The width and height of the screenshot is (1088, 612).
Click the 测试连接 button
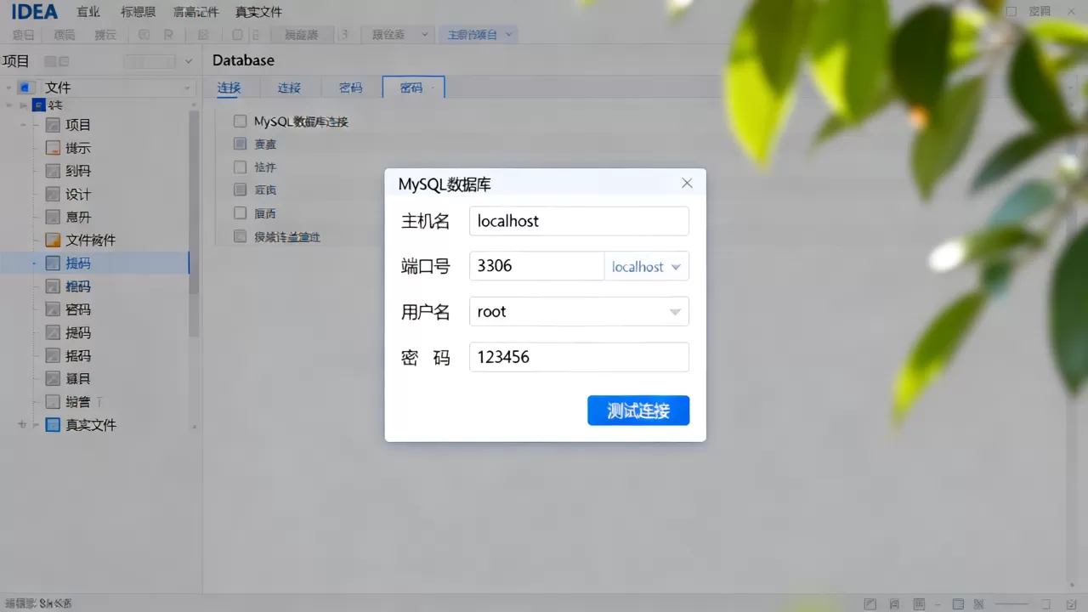click(x=638, y=411)
